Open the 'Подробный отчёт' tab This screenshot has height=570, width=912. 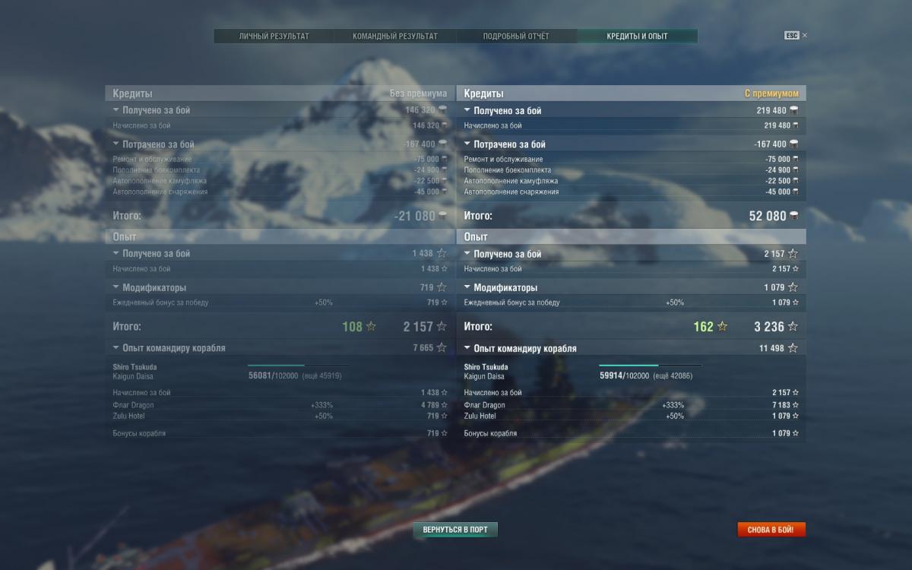516,36
